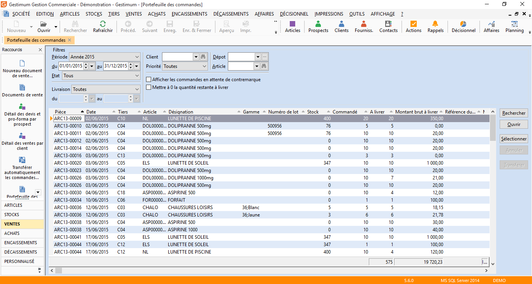Open the Planning calendar icon
Image resolution: width=532 pixels, height=284 pixels.
pyautogui.click(x=514, y=24)
